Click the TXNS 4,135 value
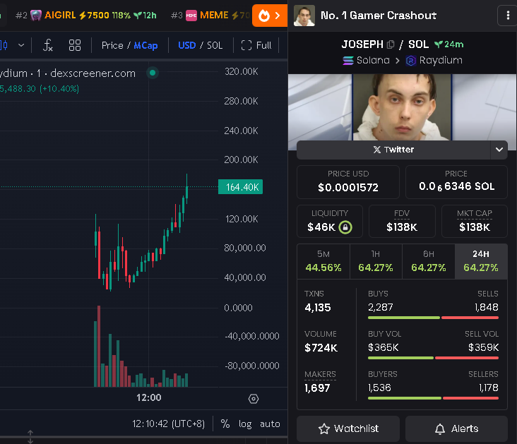Screen dimensions: 517x444 pyautogui.click(x=318, y=308)
